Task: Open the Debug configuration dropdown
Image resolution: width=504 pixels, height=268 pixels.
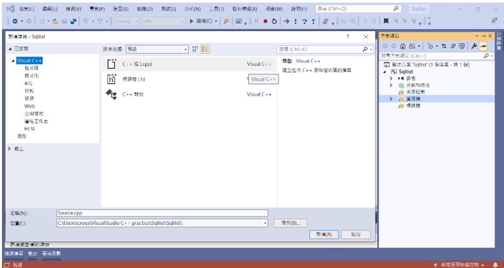Action: (127, 21)
